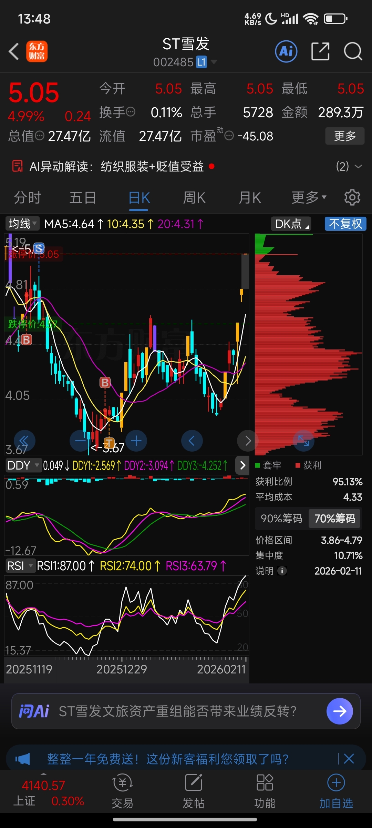
Task: Jump to the earliest candles with the double-left arrow
Action: coord(24,441)
